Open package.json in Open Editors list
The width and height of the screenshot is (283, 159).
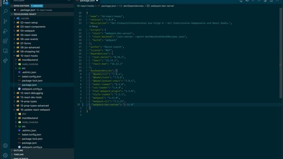pyautogui.click(x=42, y=10)
